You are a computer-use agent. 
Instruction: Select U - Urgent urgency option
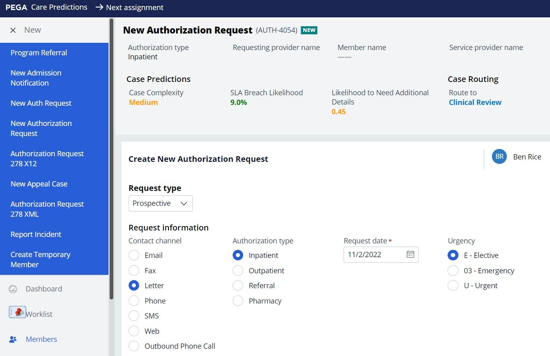point(453,286)
